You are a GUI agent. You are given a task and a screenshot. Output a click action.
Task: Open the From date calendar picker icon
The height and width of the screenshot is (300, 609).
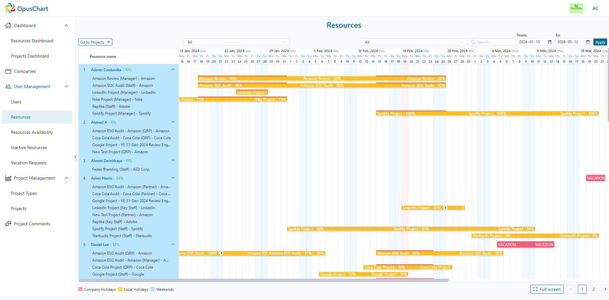[x=550, y=42]
